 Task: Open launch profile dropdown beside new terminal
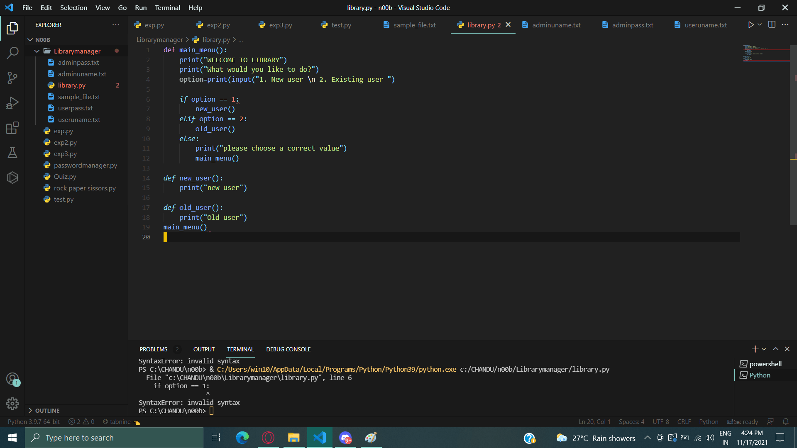tap(764, 349)
